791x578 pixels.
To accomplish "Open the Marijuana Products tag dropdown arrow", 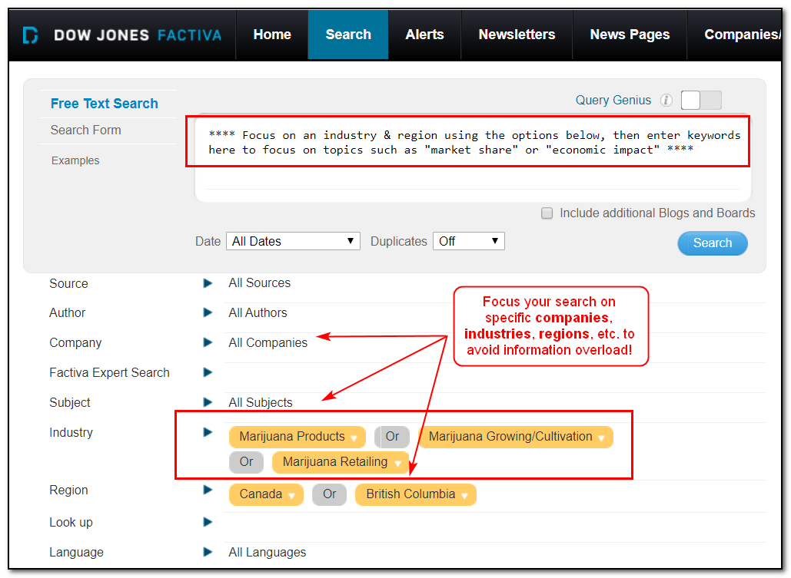I will pos(354,438).
